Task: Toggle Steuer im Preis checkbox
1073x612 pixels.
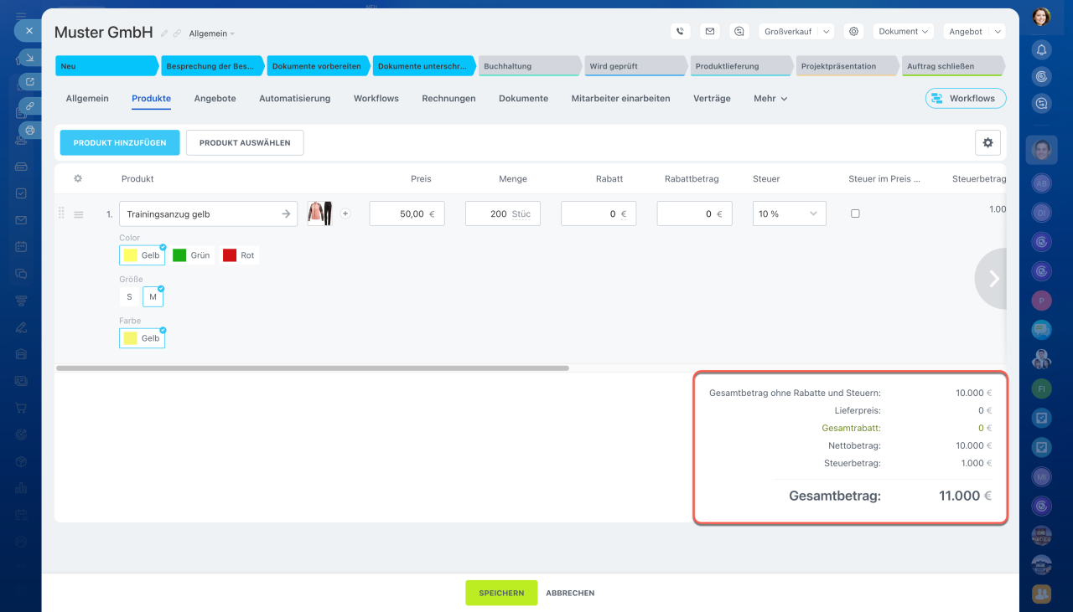Action: coord(855,213)
